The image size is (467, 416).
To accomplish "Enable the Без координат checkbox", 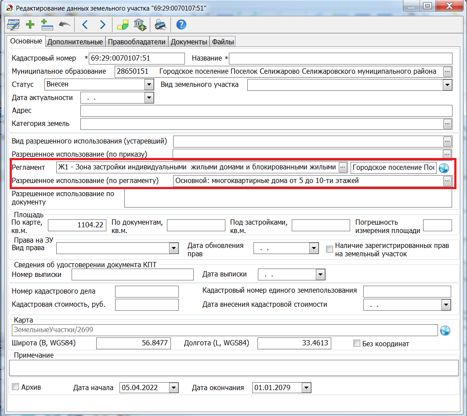I will pyautogui.click(x=357, y=343).
